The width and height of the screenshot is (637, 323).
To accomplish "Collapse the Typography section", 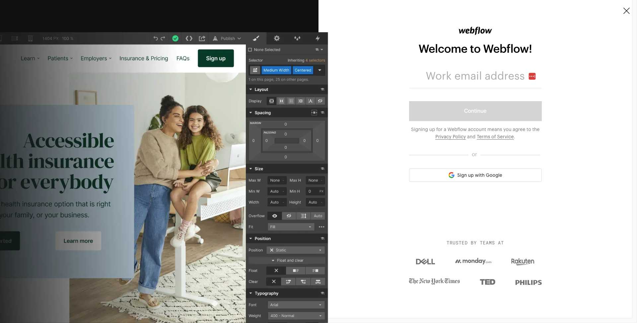I will click(251, 293).
